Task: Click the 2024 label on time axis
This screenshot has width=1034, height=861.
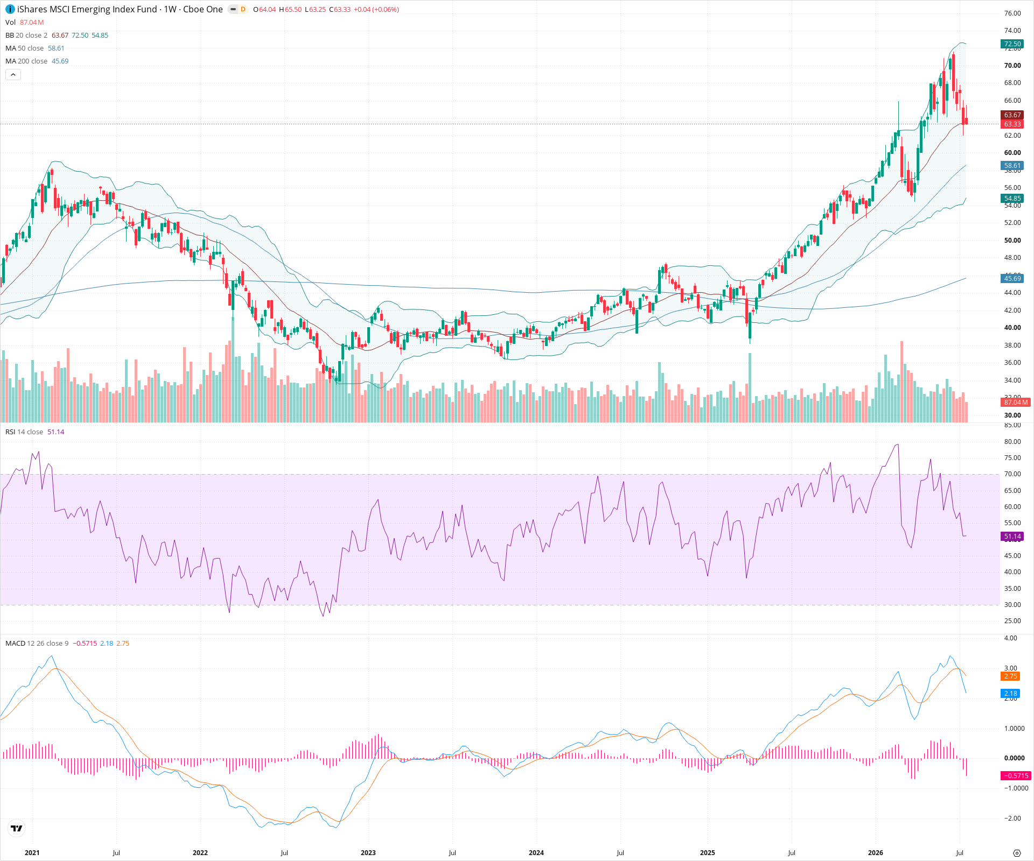Action: [x=536, y=853]
